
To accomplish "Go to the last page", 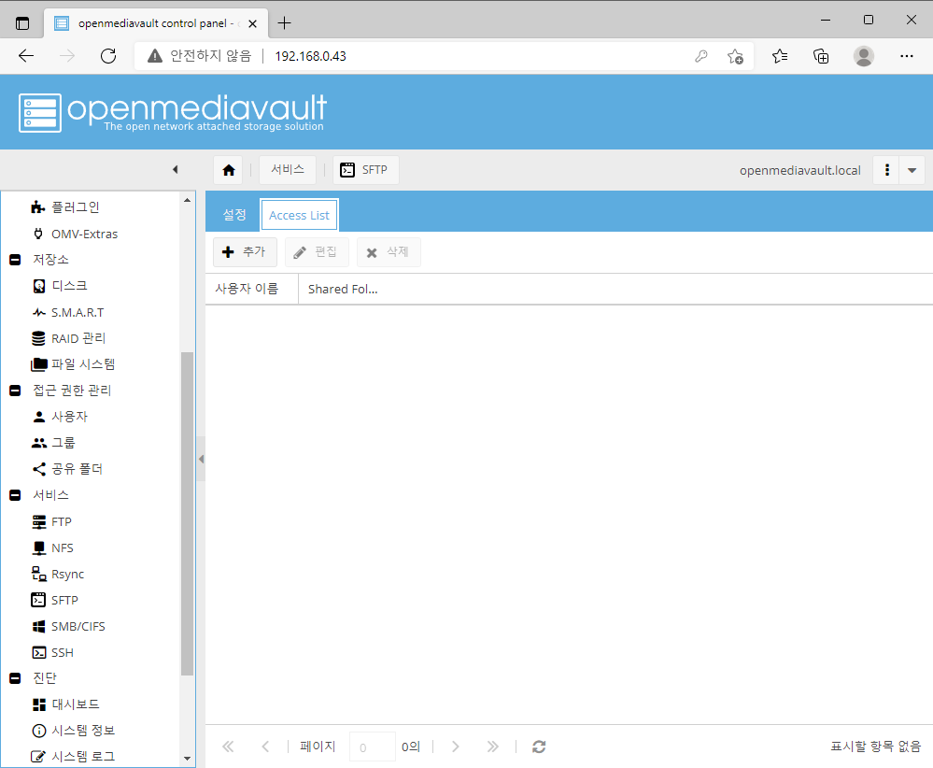I will 493,747.
